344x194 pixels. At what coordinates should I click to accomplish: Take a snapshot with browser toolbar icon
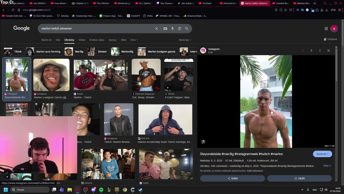(x=281, y=10)
